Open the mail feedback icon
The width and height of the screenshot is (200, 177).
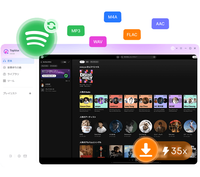click(x=25, y=156)
